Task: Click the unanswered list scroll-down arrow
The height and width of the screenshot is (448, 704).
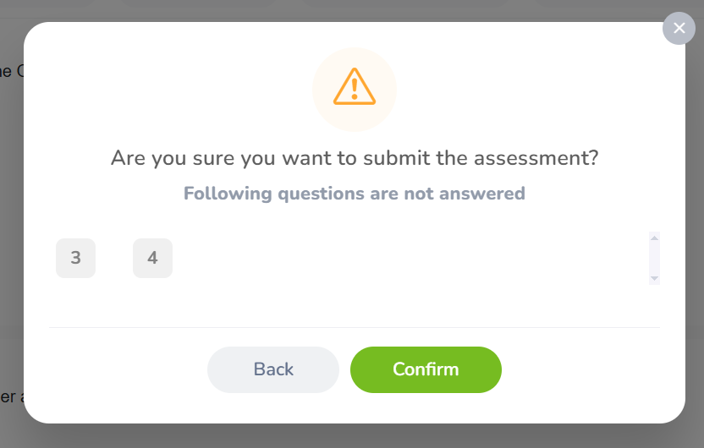Action: 654,278
